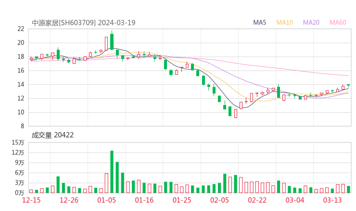This screenshot has height=211, width=356.
Task: Click the price axis value 10
Action: (x=21, y=112)
